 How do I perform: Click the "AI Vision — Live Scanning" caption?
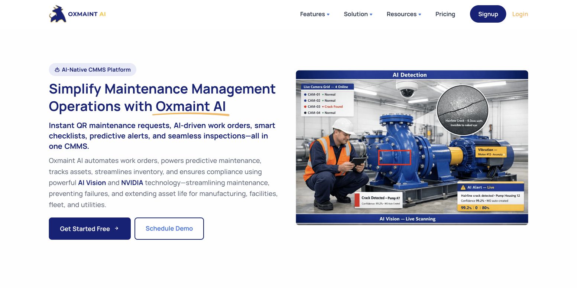point(407,219)
